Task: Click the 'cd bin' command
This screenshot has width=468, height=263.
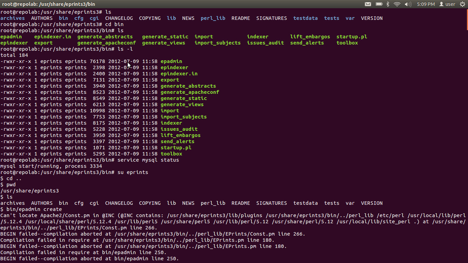Action: pos(114,24)
